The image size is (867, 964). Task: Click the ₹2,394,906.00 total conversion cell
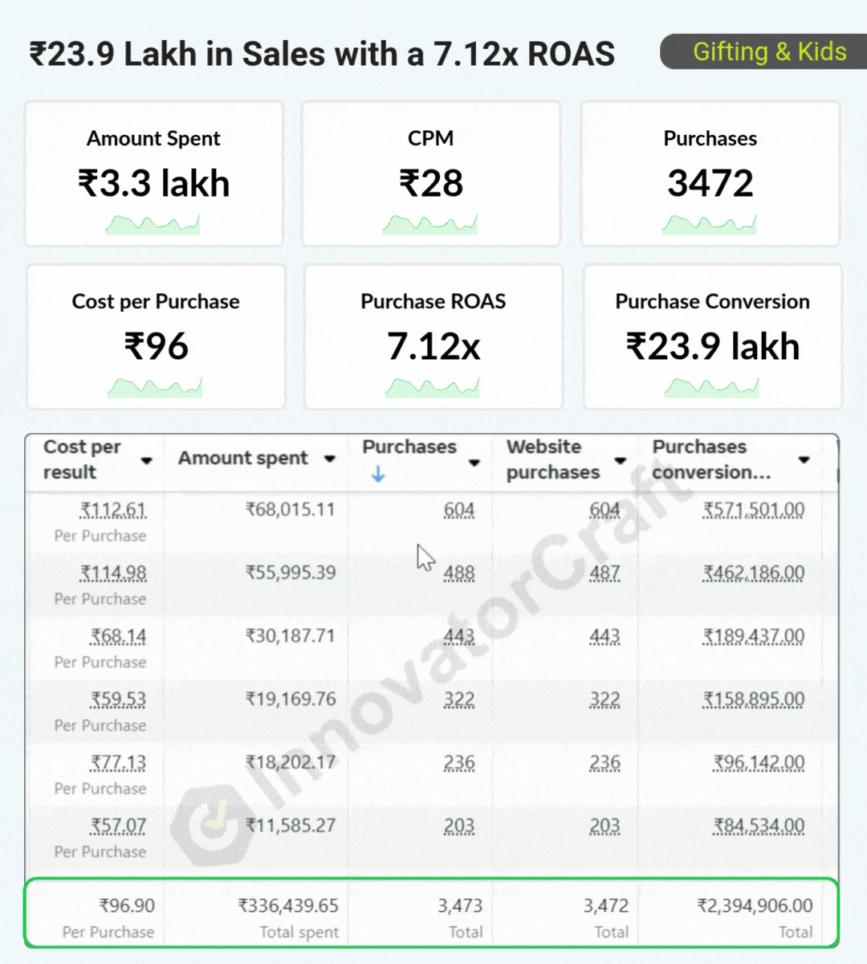coord(755,905)
